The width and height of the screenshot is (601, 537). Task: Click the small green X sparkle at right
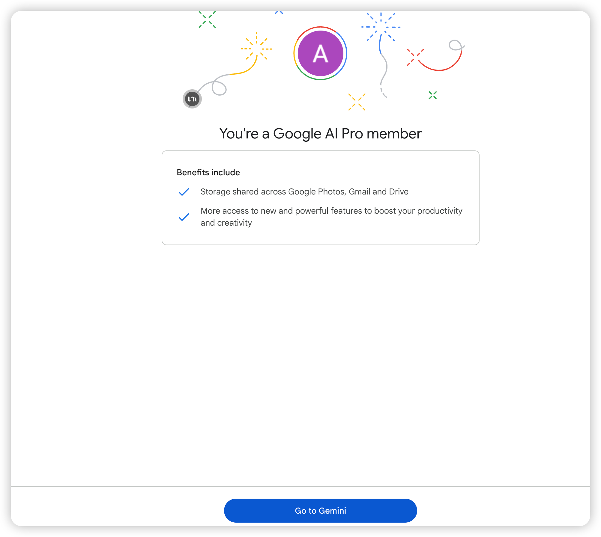click(433, 95)
